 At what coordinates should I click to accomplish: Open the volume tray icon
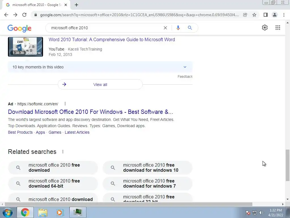point(261,213)
